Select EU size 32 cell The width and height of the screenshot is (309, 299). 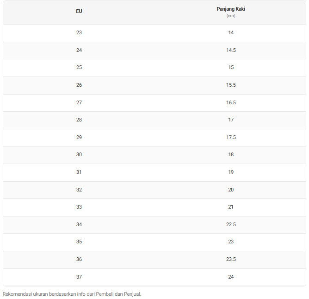point(79,190)
